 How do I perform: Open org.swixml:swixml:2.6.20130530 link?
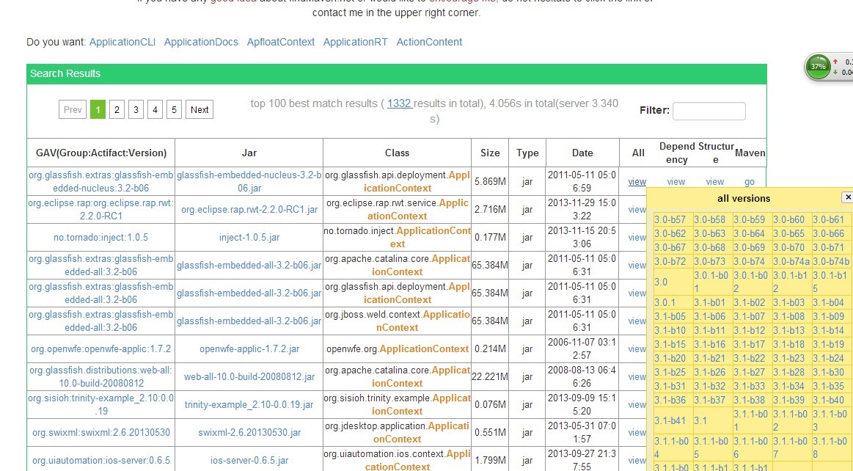pyautogui.click(x=100, y=432)
